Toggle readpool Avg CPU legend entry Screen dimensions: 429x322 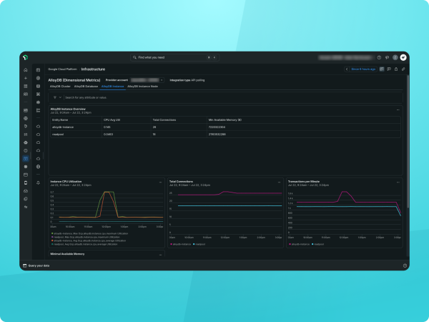pos(84,244)
